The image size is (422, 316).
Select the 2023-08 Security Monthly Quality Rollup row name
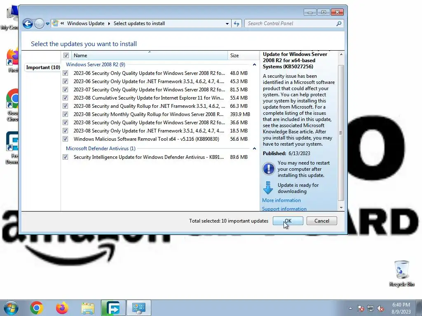point(148,114)
